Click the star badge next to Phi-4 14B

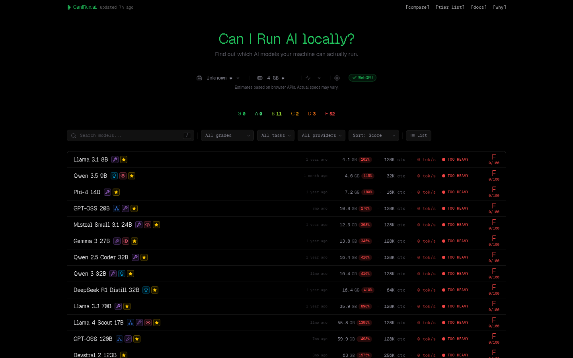pos(116,192)
